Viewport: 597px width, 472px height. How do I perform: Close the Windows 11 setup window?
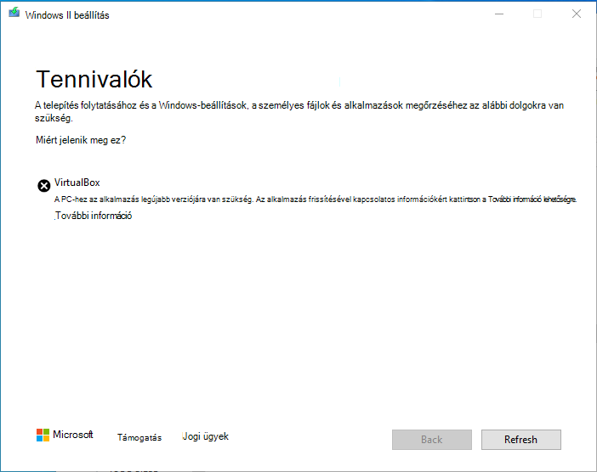coord(577,14)
